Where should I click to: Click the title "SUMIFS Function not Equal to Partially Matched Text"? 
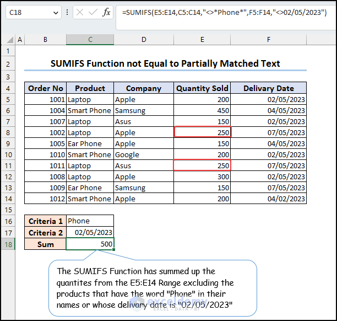pos(165,64)
